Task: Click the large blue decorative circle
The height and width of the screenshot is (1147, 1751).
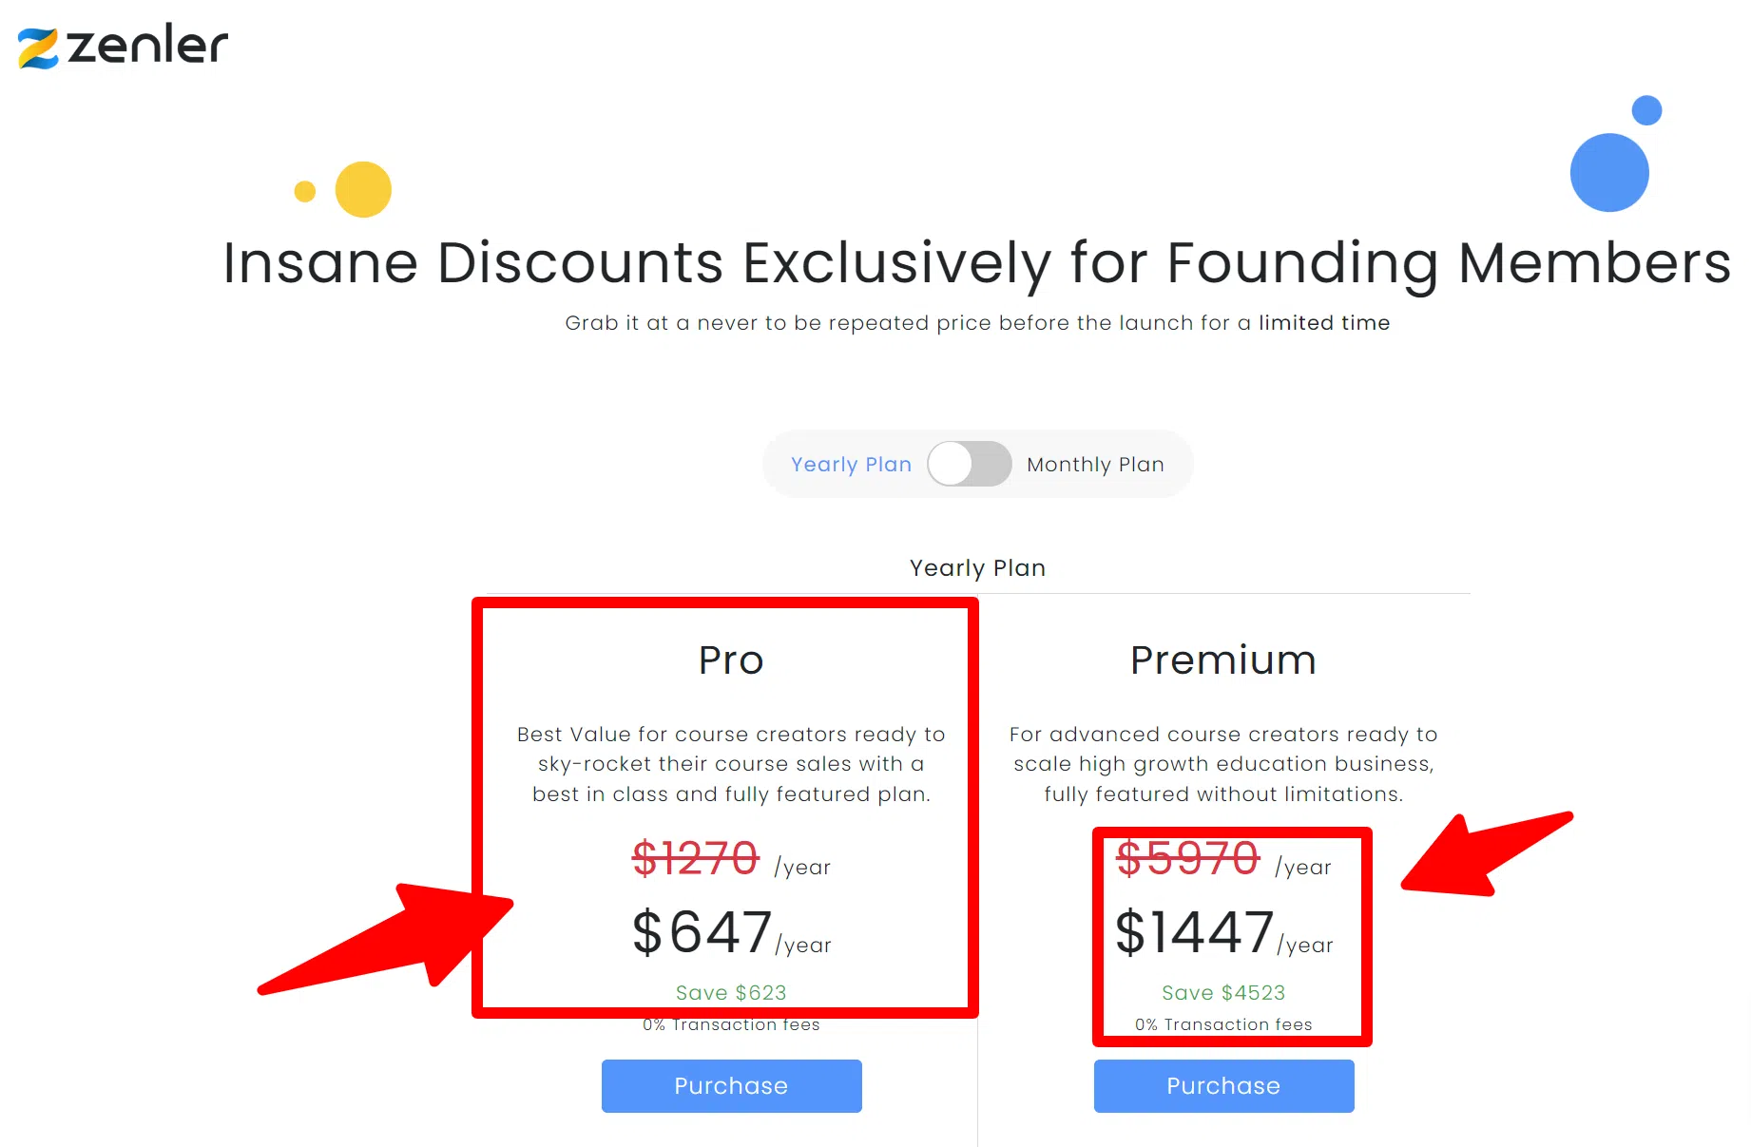Action: [1608, 173]
